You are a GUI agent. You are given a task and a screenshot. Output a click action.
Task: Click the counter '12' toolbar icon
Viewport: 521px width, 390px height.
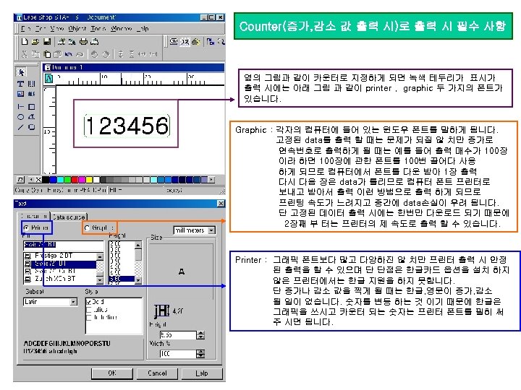click(x=185, y=42)
